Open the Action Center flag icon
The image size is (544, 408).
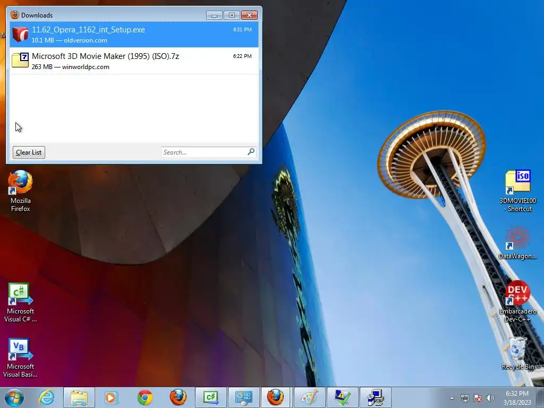pyautogui.click(x=478, y=398)
